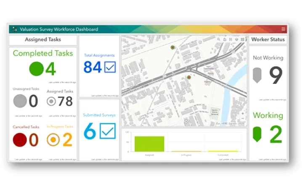Click the dashboard logo icon beside the title
Screen dimensions: 303x193
[x=14, y=29]
